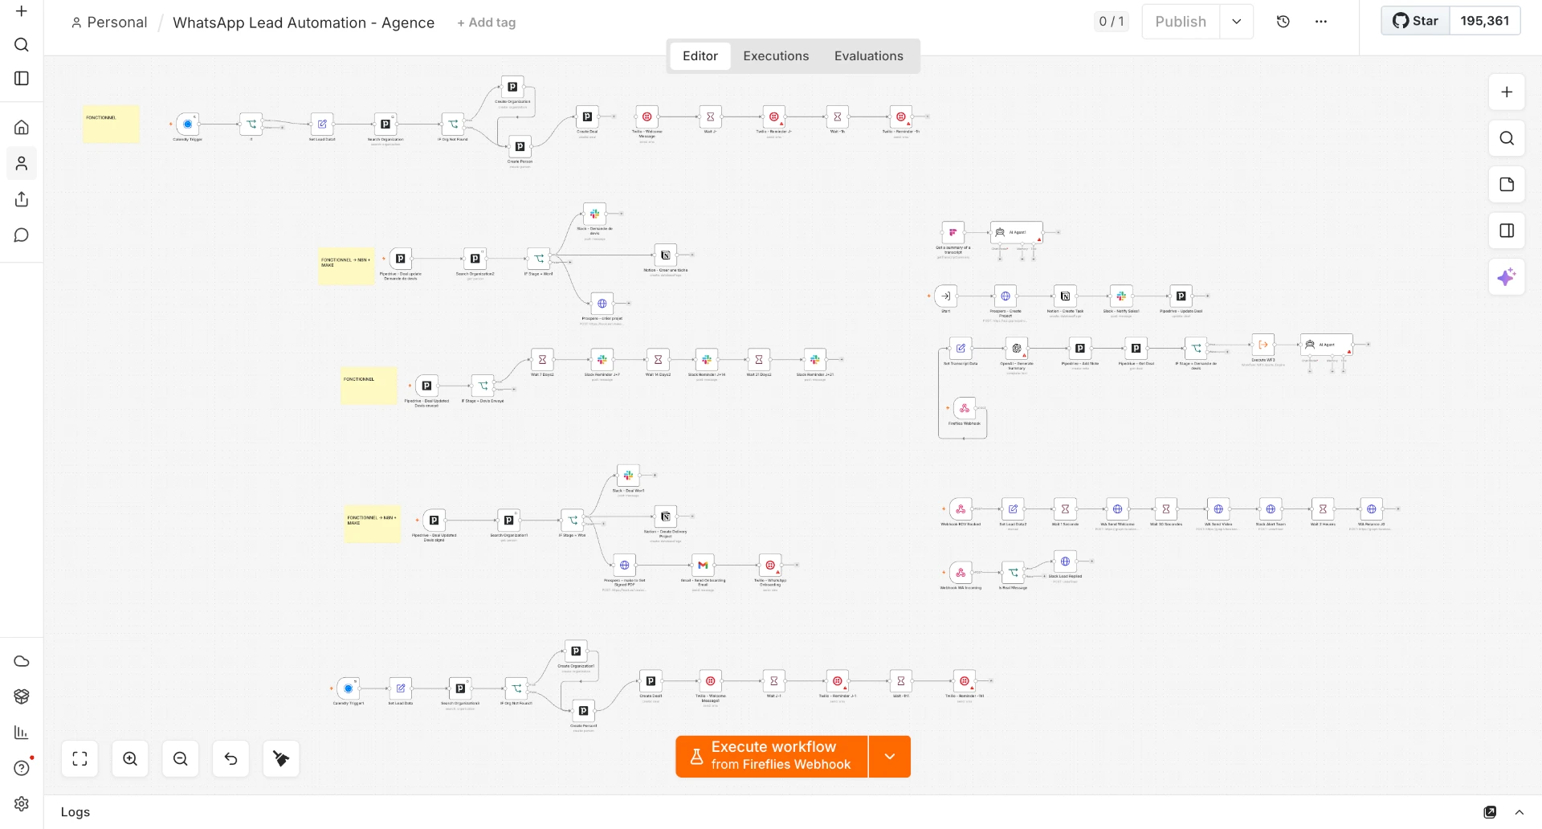
Task: Select the Gmail Send Onboarding Email node
Action: [703, 566]
